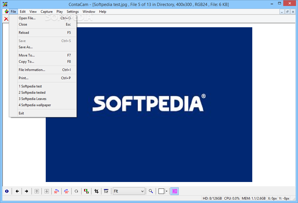The image size is (298, 203).
Task: Click the red-green squares resize icon
Action: (86, 191)
